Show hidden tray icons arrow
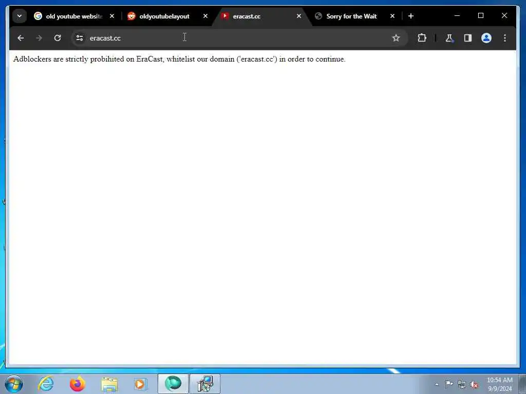 [437, 384]
